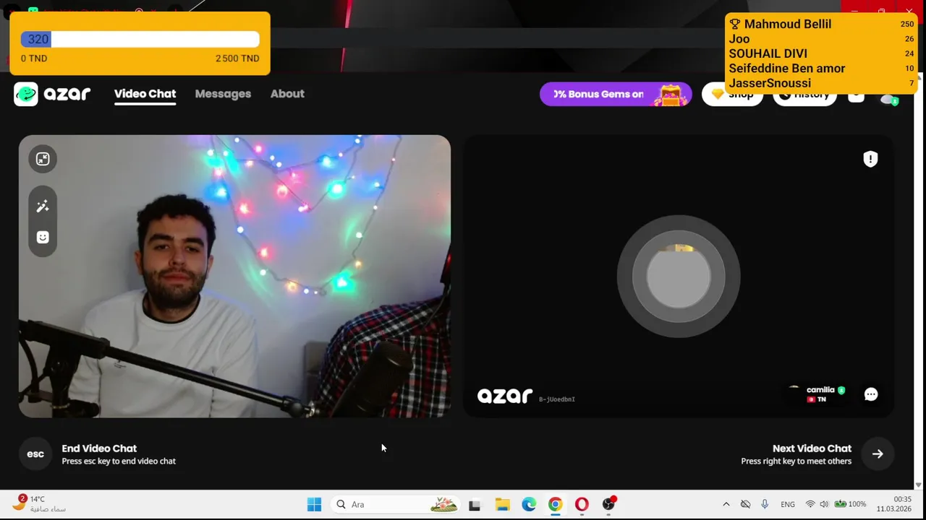Switch to the Messages tab
This screenshot has width=926, height=520.
pyautogui.click(x=223, y=94)
